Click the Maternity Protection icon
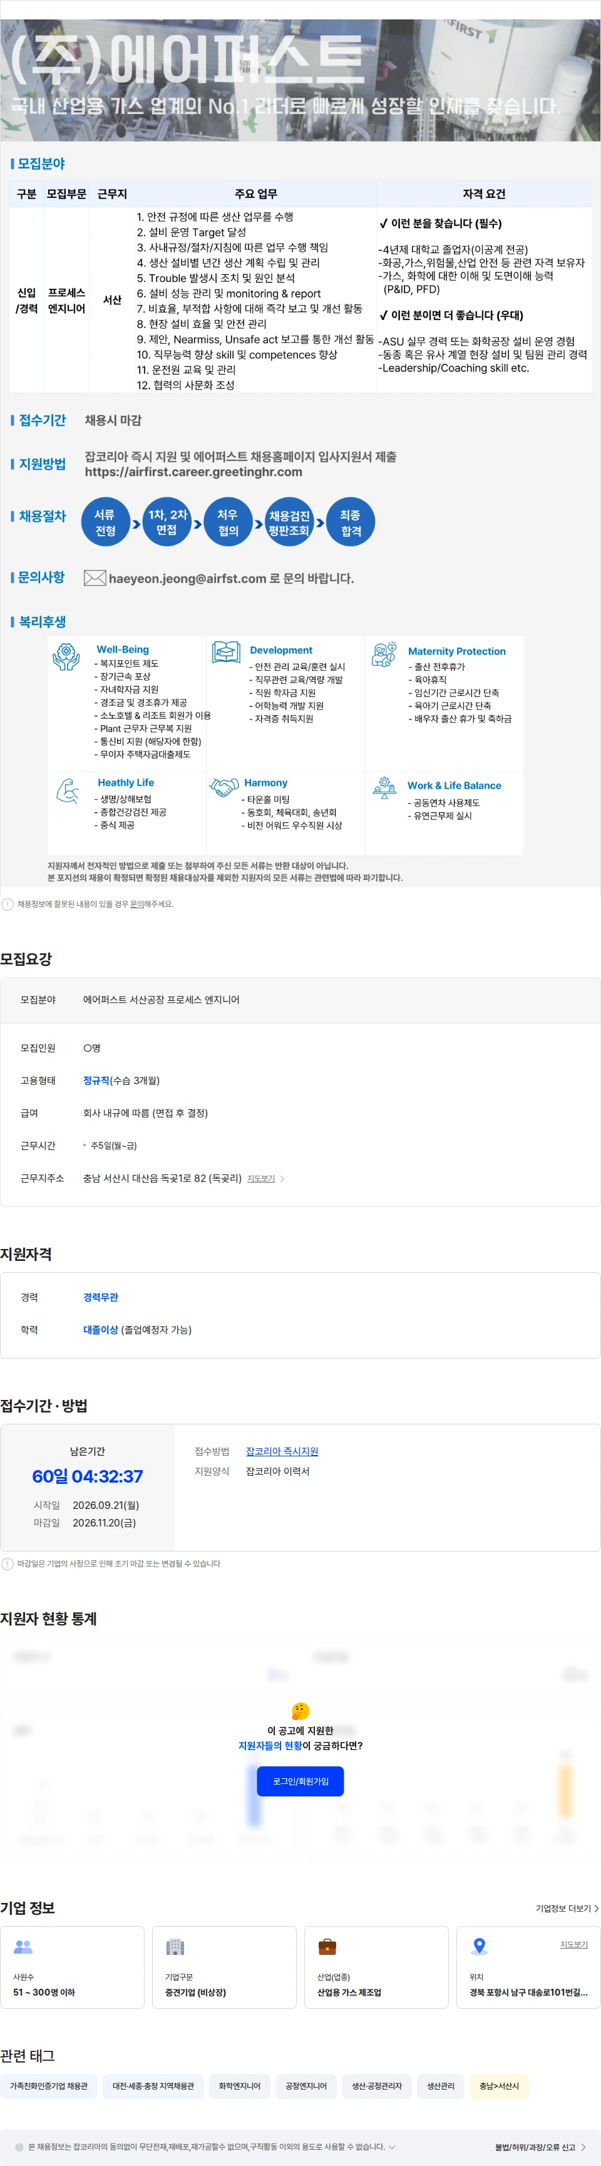 pos(384,654)
